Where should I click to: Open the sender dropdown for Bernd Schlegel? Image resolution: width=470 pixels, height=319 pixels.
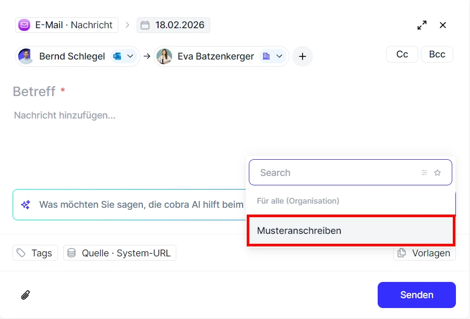(x=130, y=56)
